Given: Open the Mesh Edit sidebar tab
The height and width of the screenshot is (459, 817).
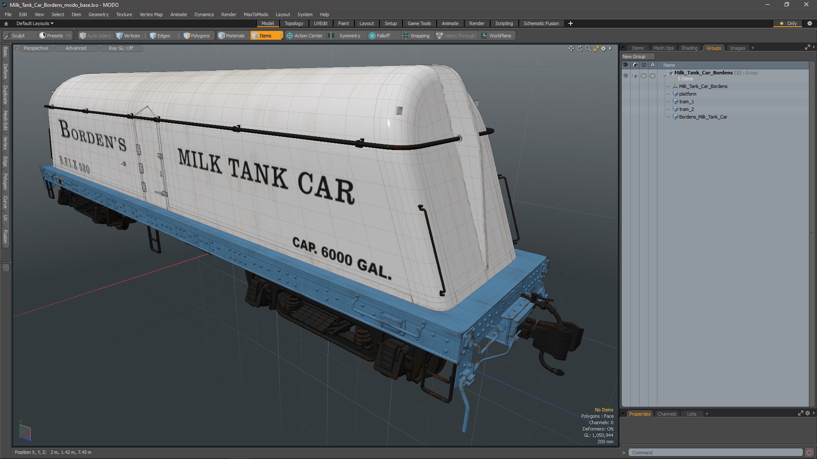Looking at the screenshot, I should [5, 120].
